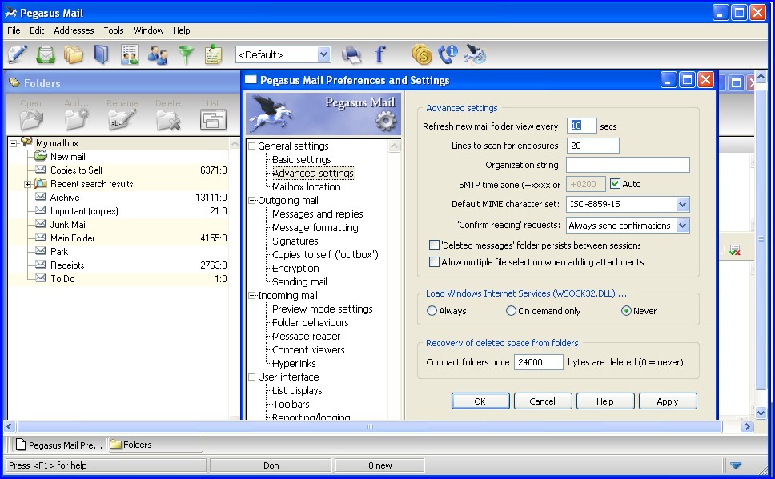
Task: Open the Tools menu
Action: (114, 30)
